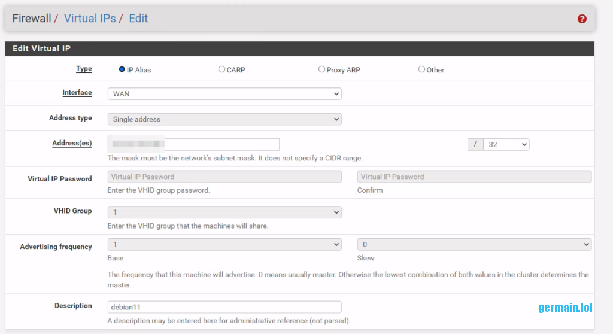Go to Virtual IPs breadcrumb link
Viewport: 613px width, 334px height.
pyautogui.click(x=90, y=19)
